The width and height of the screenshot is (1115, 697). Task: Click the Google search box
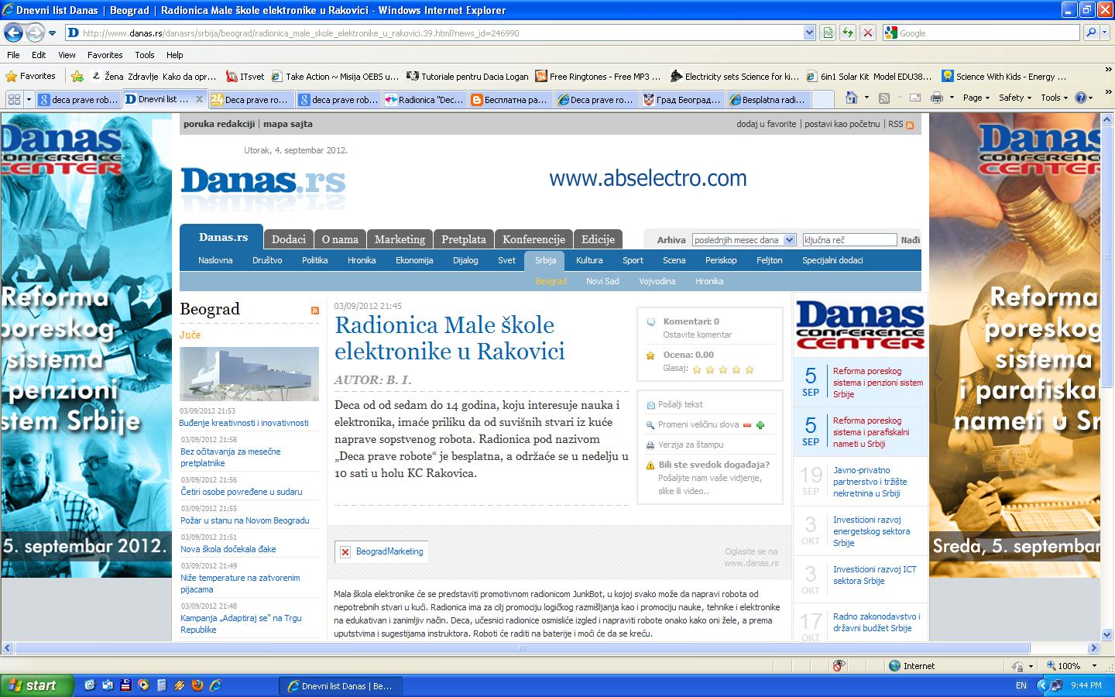pos(982,33)
